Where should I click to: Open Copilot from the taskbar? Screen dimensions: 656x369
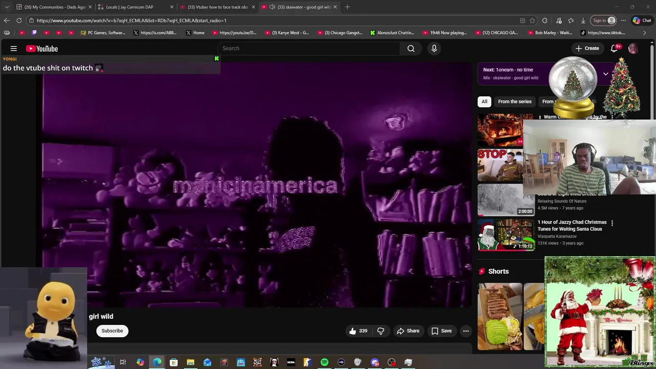coord(140,362)
